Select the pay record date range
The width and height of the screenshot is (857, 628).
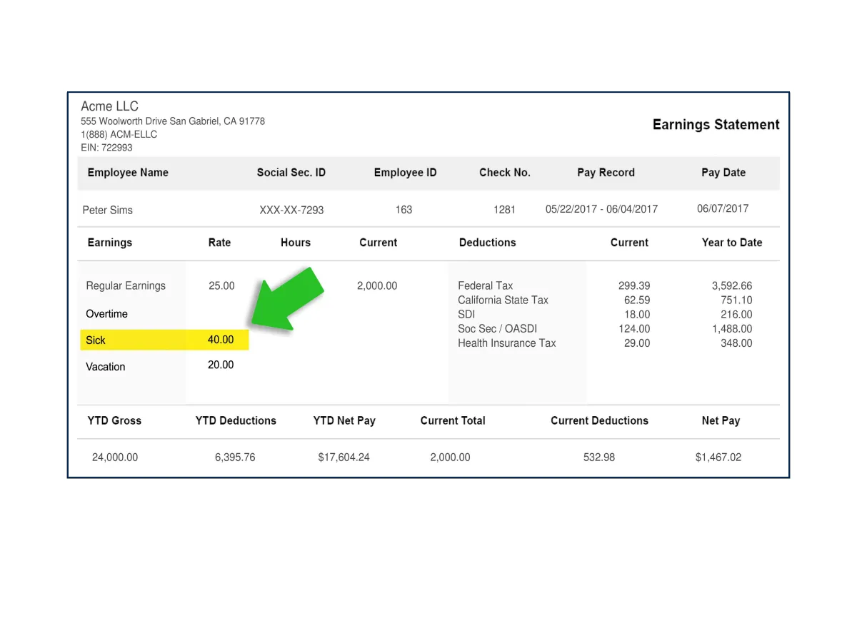coord(601,209)
